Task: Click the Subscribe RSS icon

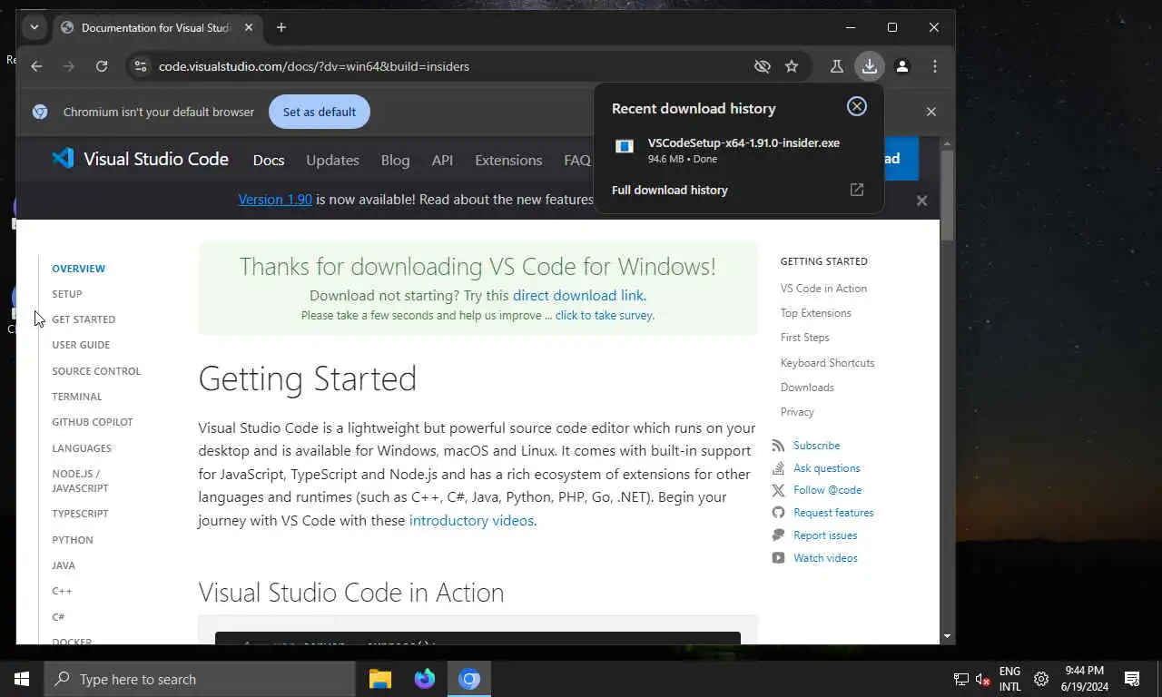Action: 778,446
